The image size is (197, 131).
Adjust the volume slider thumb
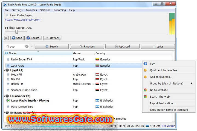[x=17, y=32]
